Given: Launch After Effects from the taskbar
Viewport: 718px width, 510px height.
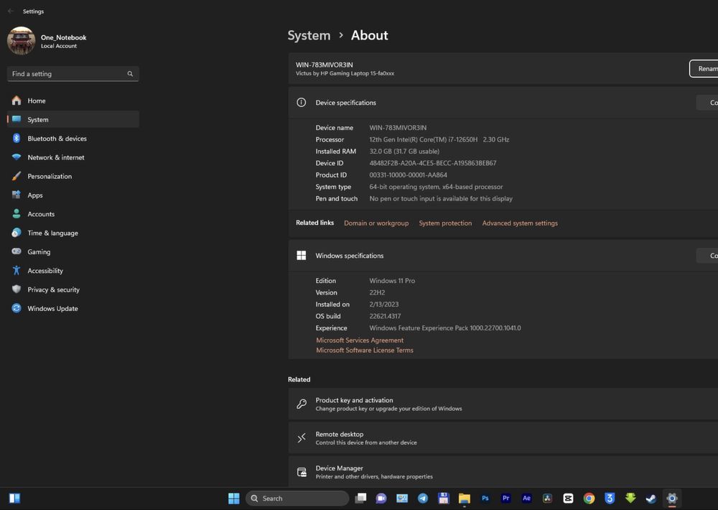Looking at the screenshot, I should 526,499.
